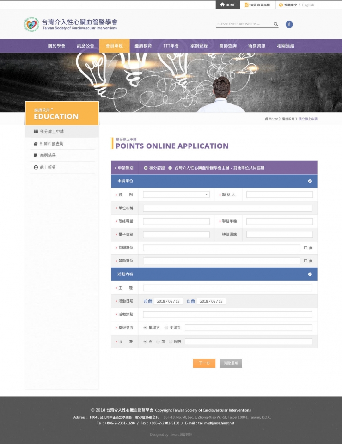
Task: Check the 無 box for 協辦單位
Action: pyautogui.click(x=305, y=248)
